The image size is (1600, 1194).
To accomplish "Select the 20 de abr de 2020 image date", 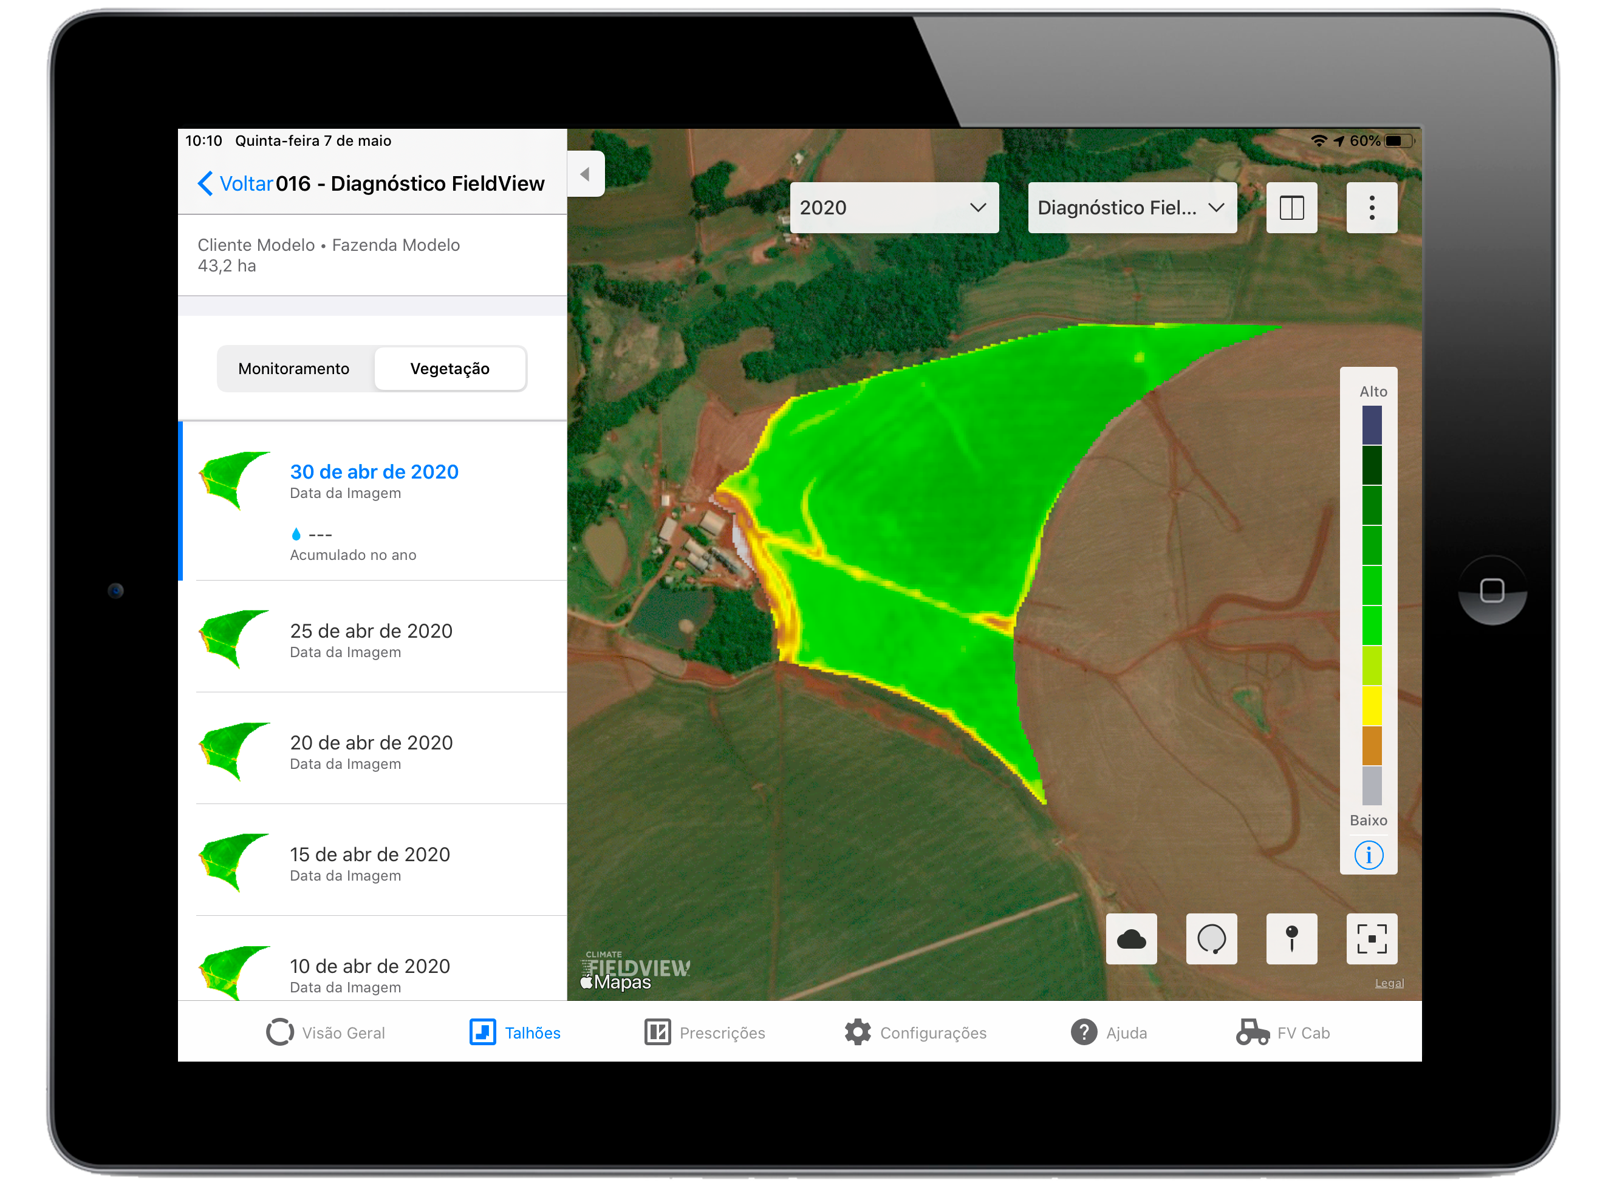I will (x=374, y=749).
